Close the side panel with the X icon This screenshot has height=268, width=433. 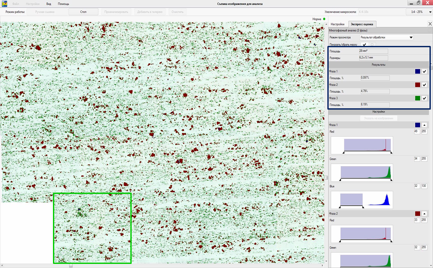pos(430,24)
